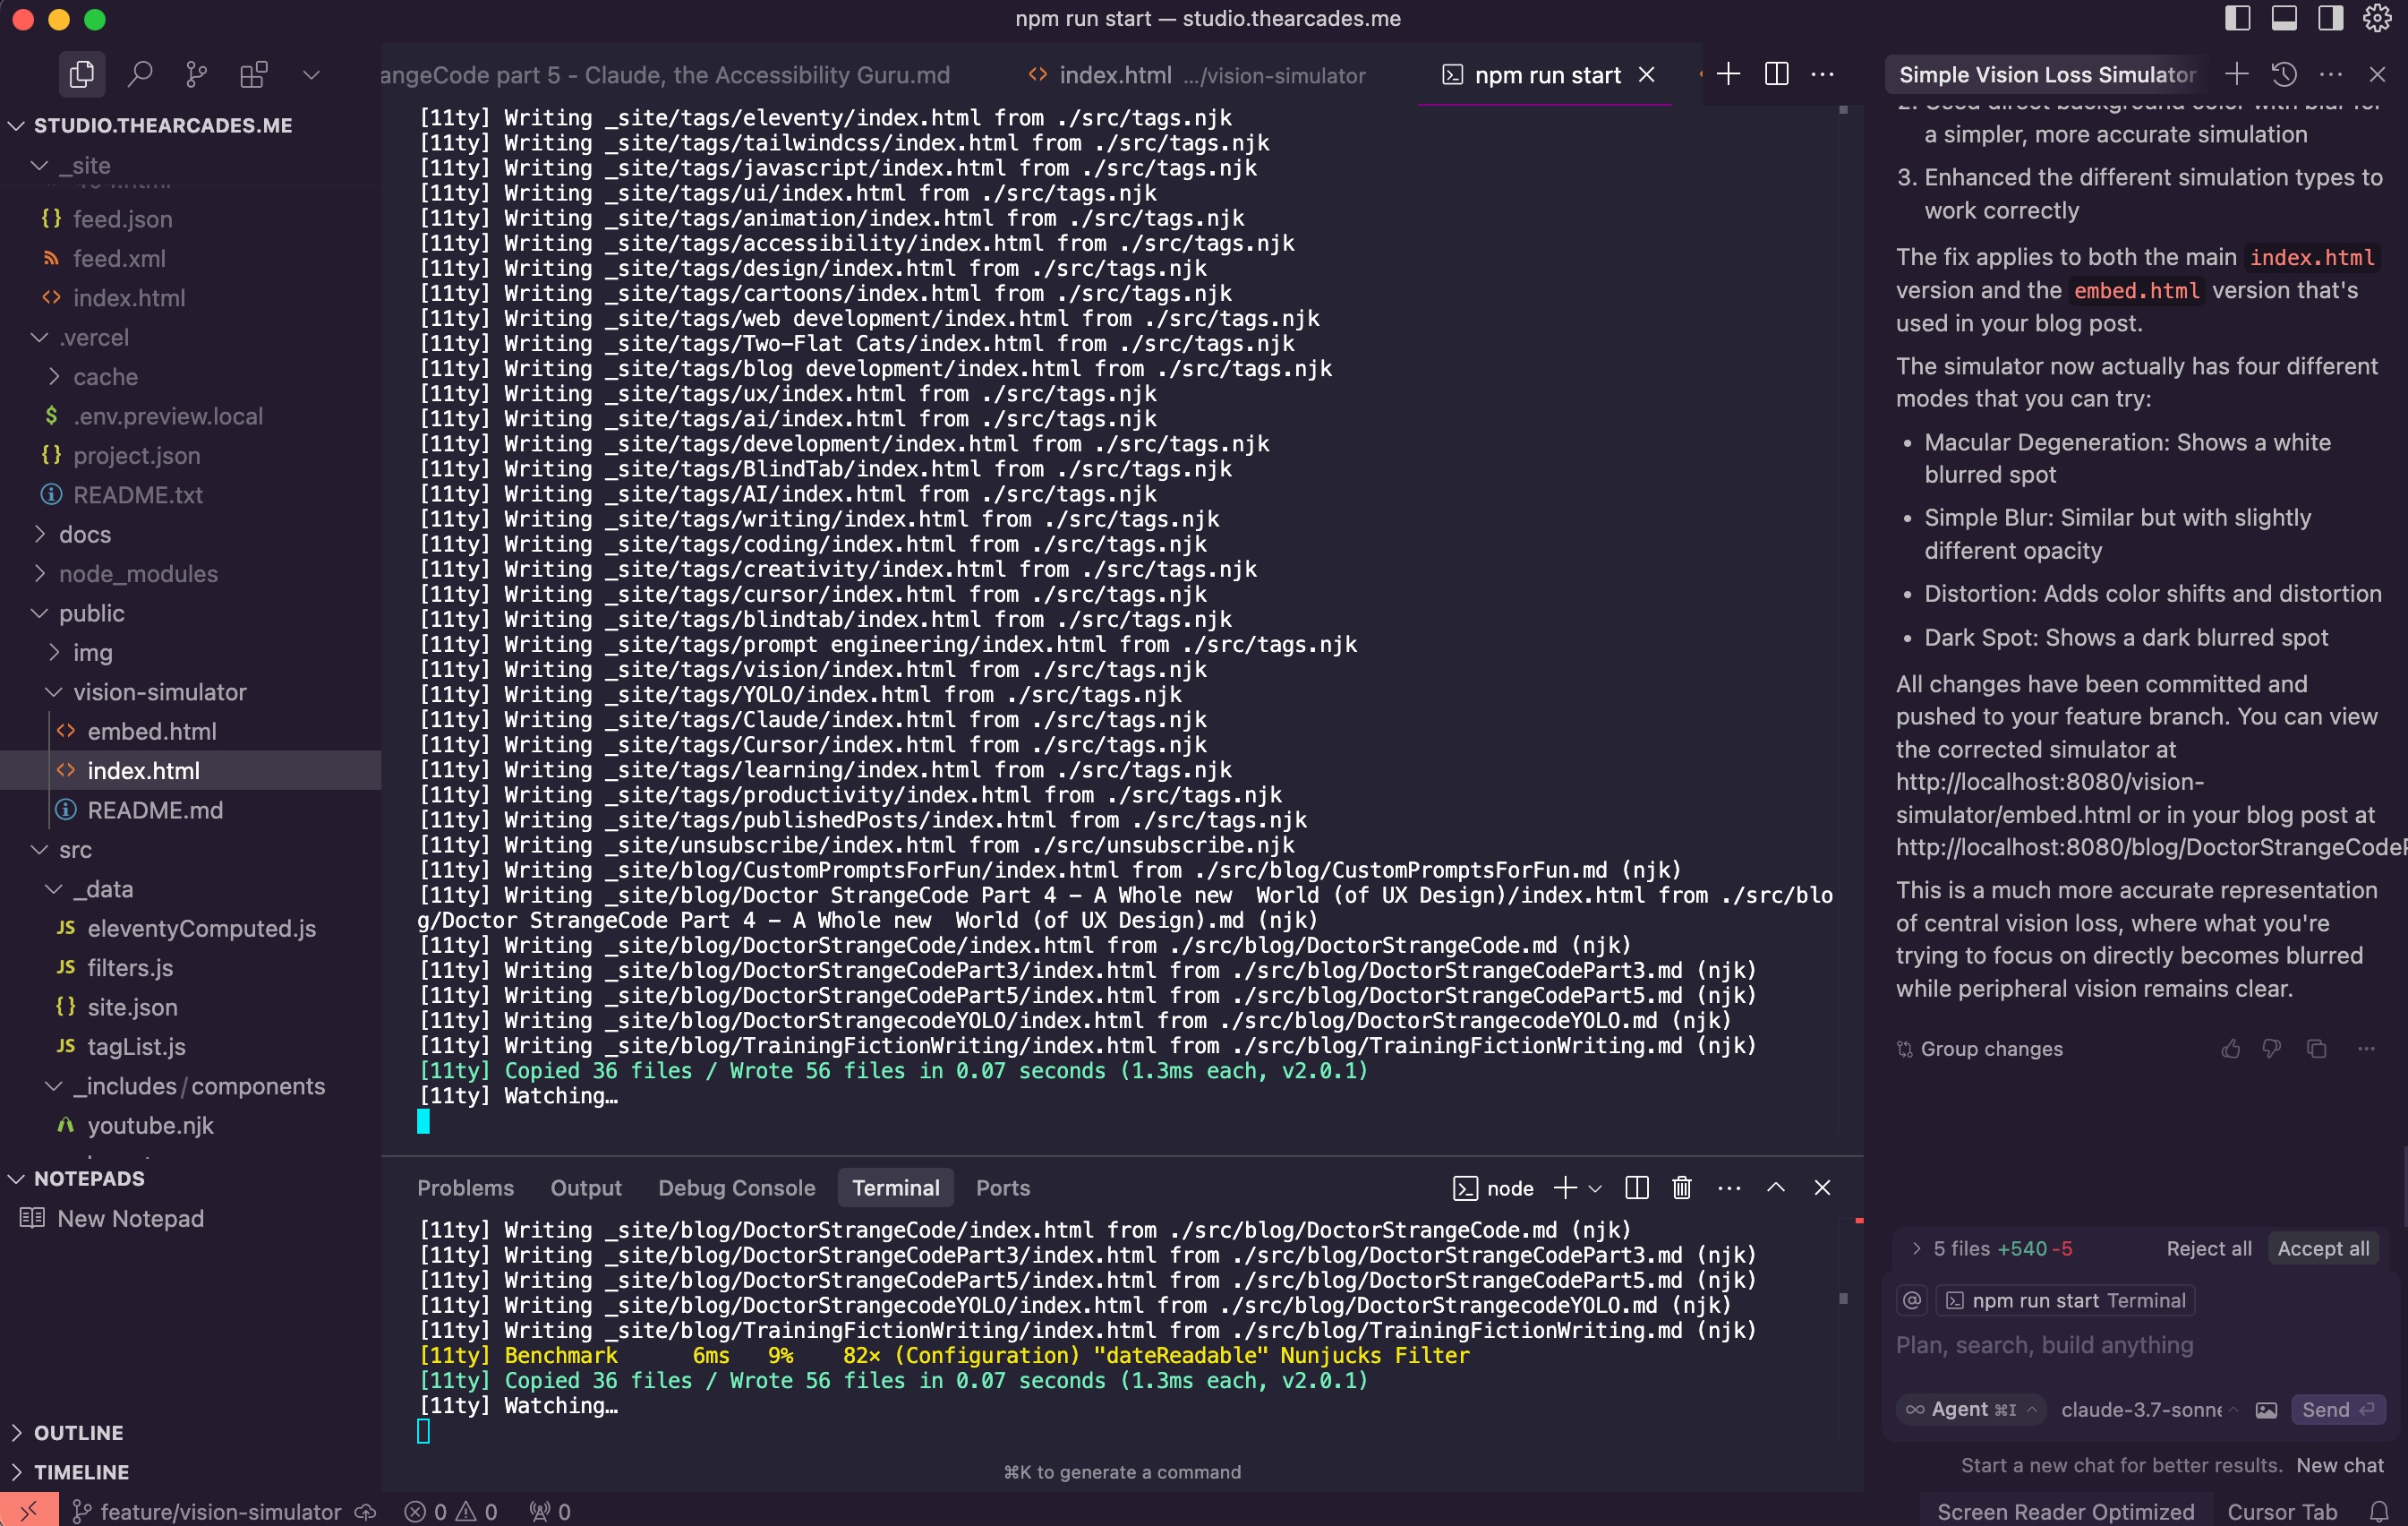Image resolution: width=2408 pixels, height=1526 pixels.
Task: Copy the chat response
Action: click(x=2316, y=1049)
